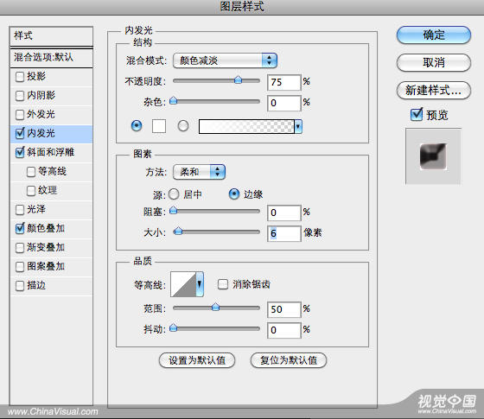Select the 颜色叠加 row label
The width and height of the screenshot is (484, 419).
46,229
